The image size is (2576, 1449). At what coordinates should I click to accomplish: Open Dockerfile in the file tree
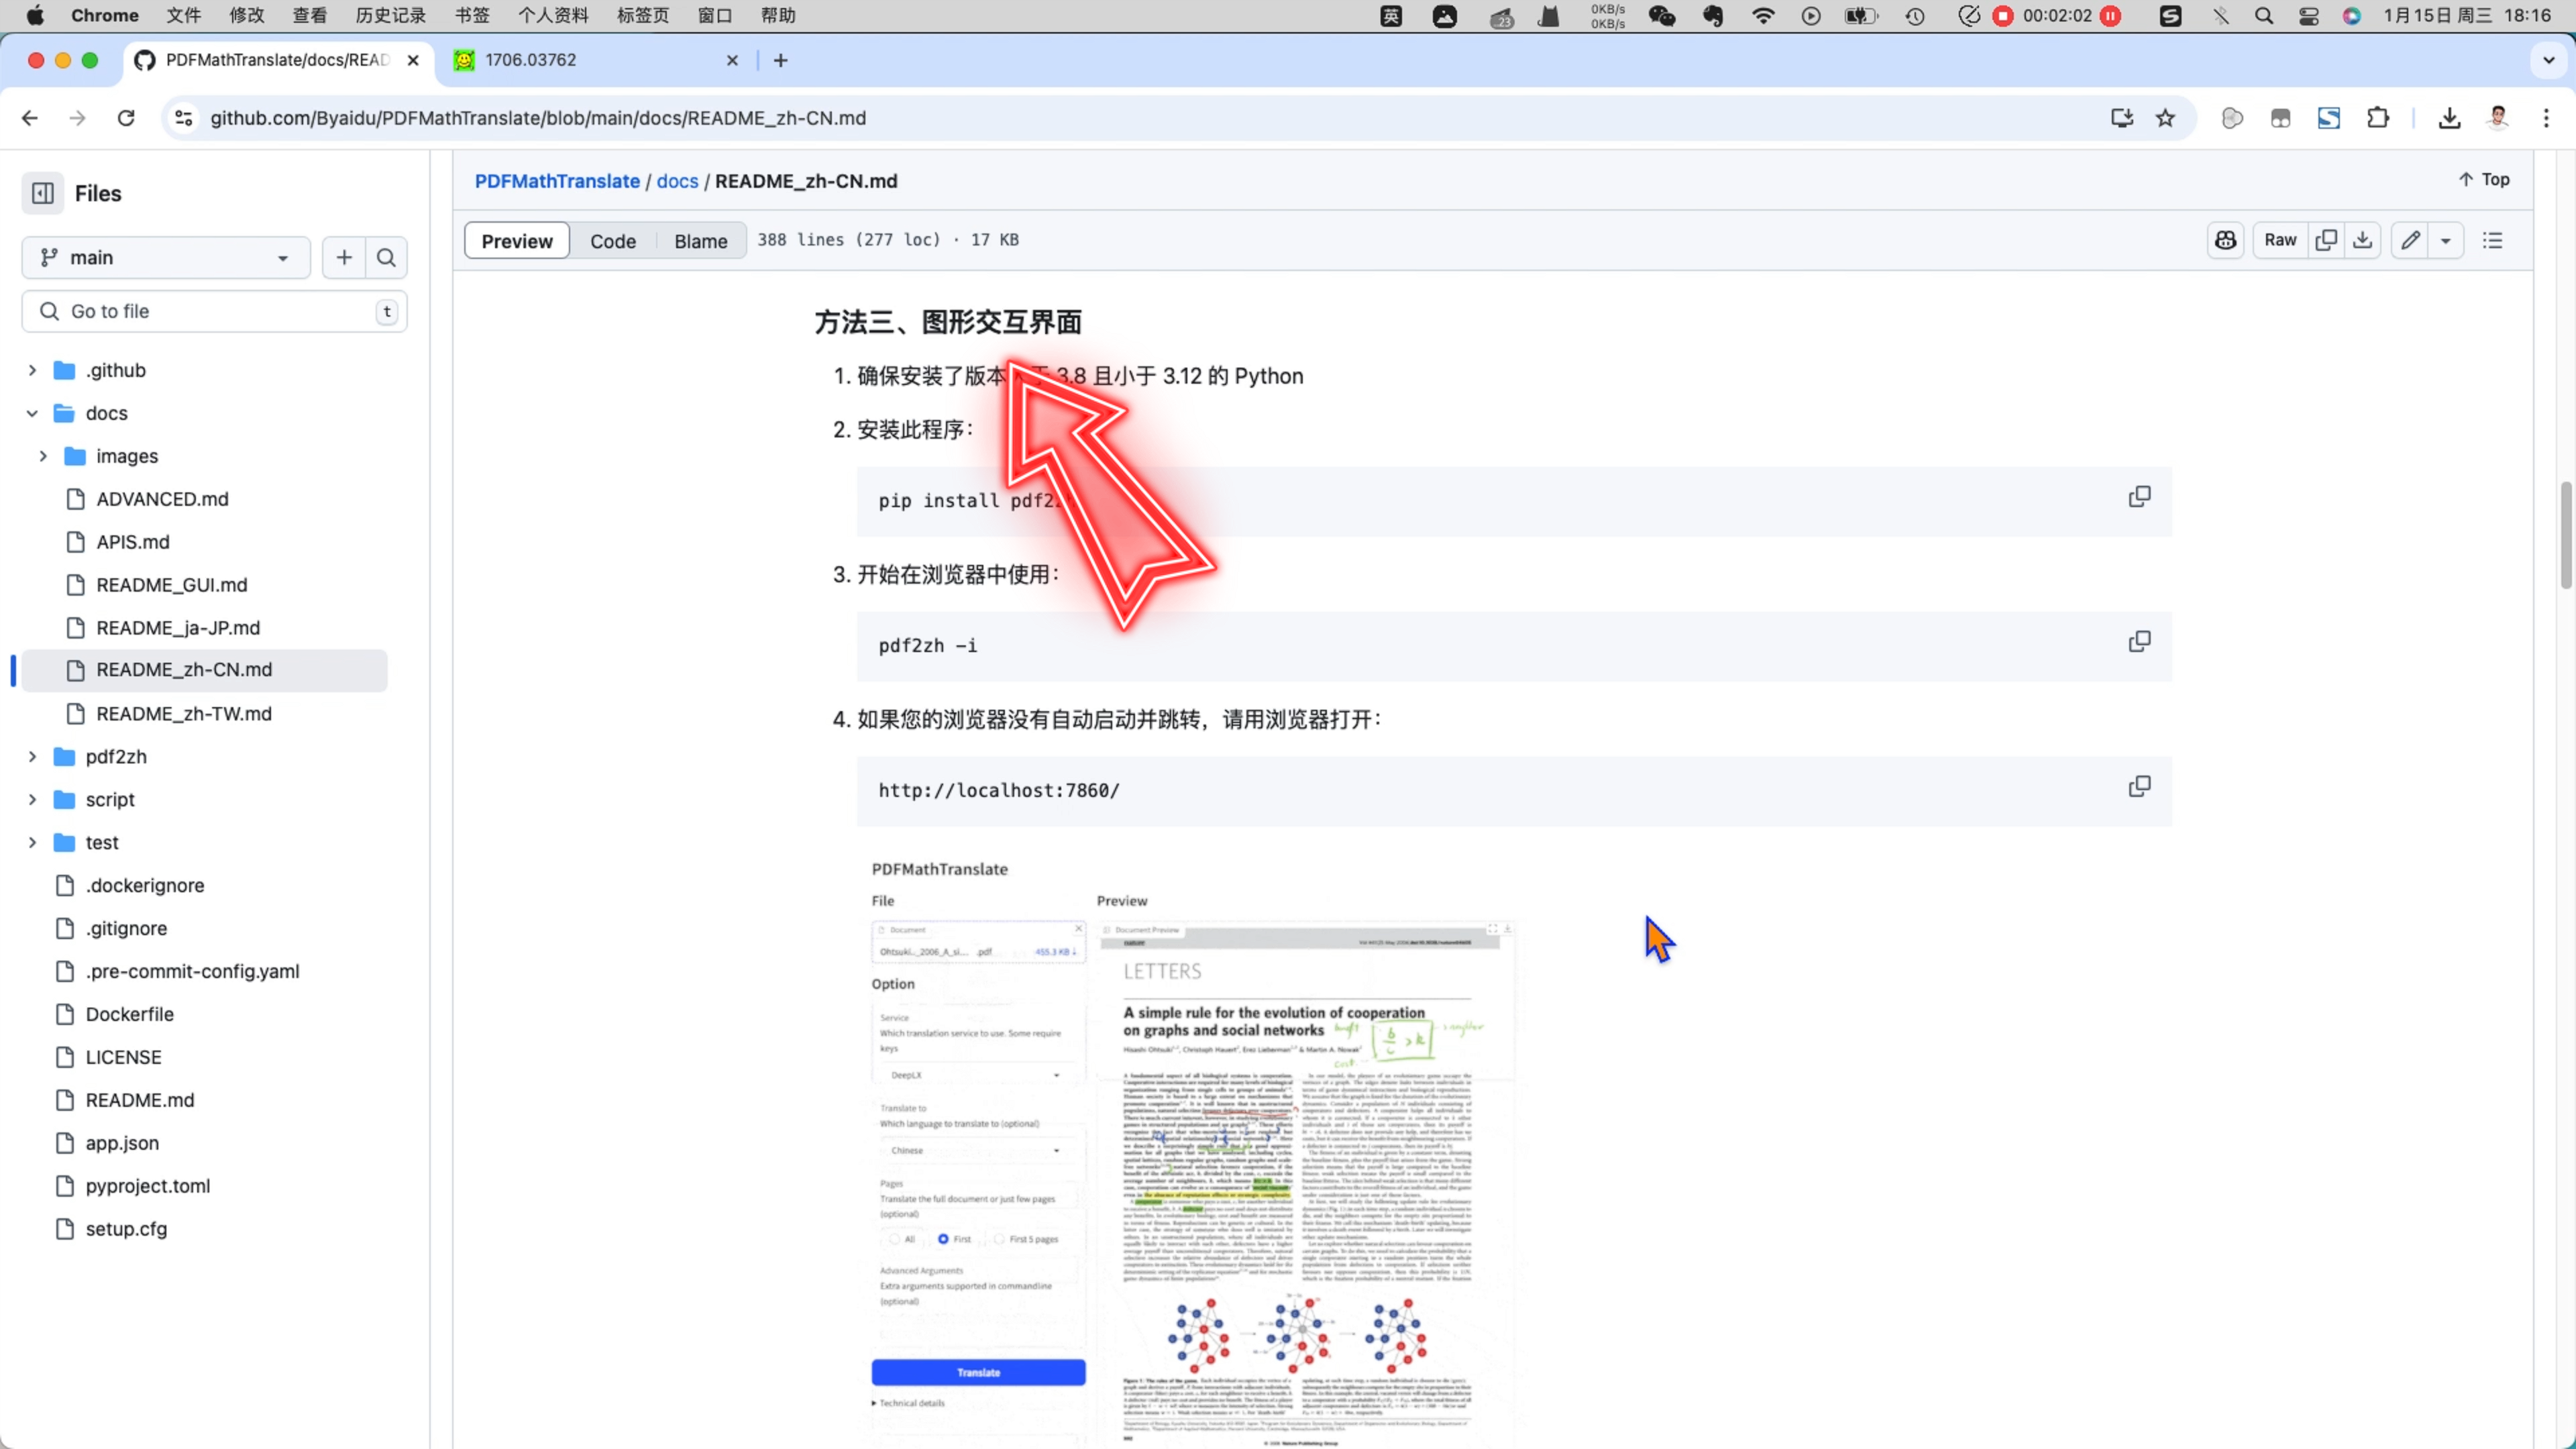129,1015
